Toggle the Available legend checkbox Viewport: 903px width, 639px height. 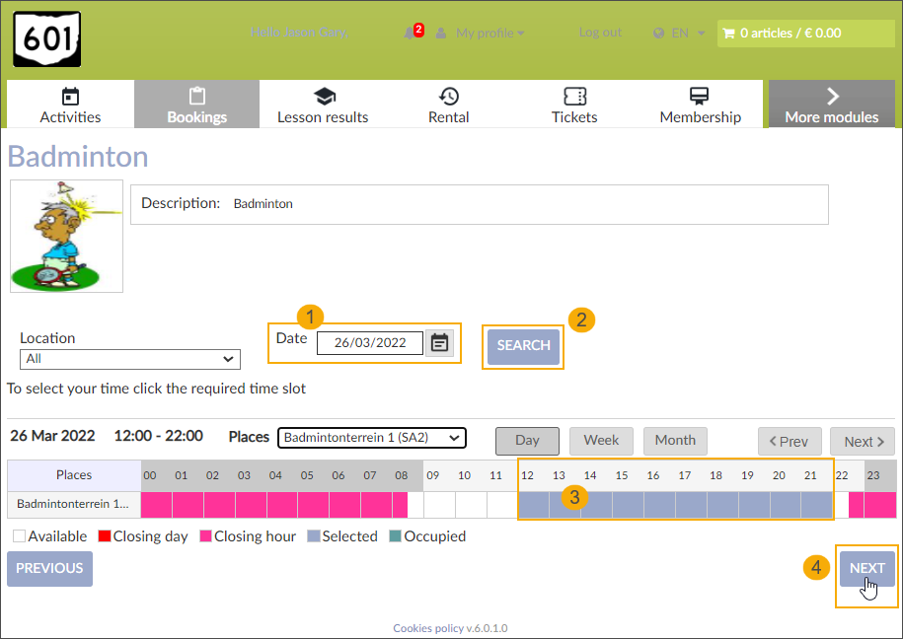(18, 535)
